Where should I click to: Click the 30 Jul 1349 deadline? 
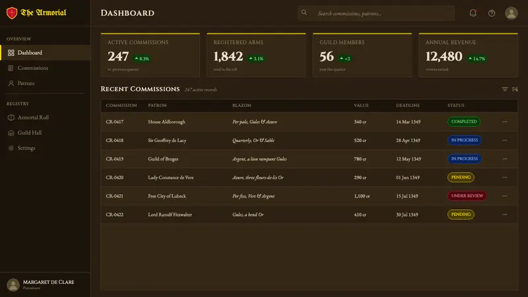point(407,214)
